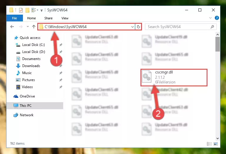The width and height of the screenshot is (226, 154).
Task: Refresh the SysWOW64 folder
Action: 138,27
